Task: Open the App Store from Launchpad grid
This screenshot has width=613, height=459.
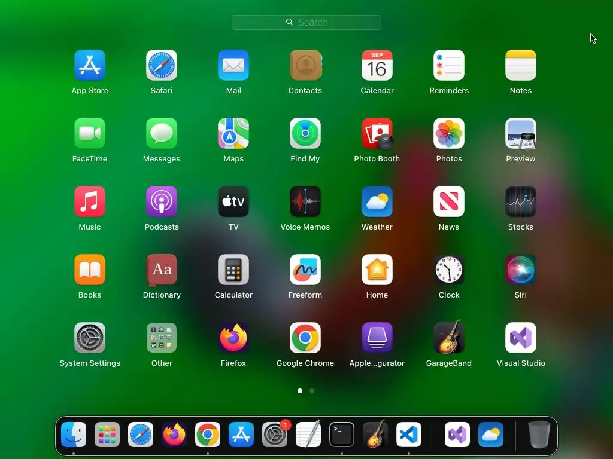Action: click(90, 65)
